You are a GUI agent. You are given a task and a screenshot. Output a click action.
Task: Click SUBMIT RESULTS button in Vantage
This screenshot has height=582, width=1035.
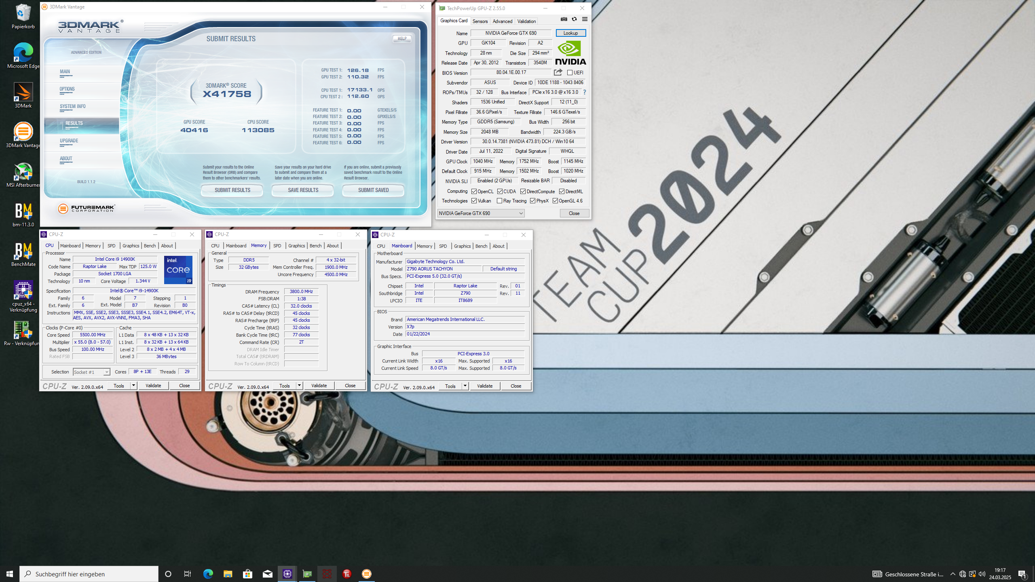tap(232, 190)
